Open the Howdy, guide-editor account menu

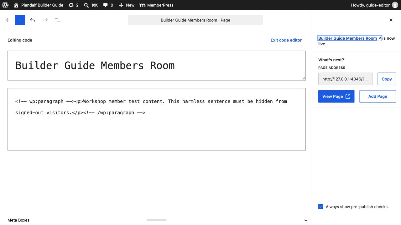374,5
